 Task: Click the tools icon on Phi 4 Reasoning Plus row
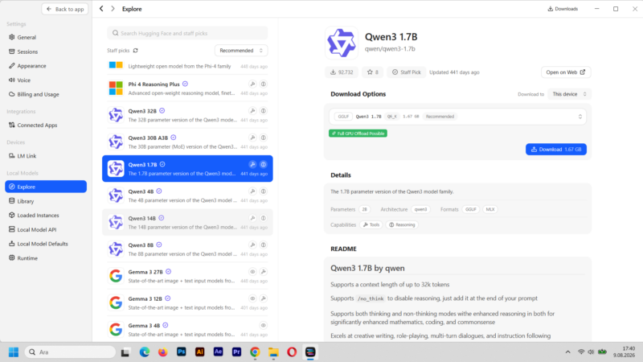click(252, 84)
